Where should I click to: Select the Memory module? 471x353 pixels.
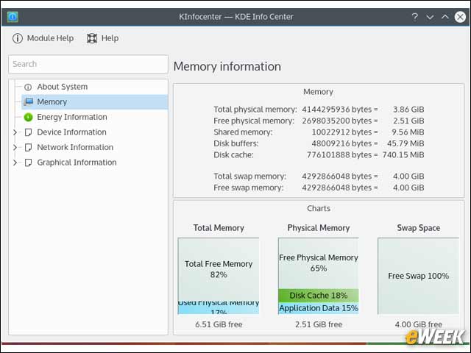click(x=95, y=101)
